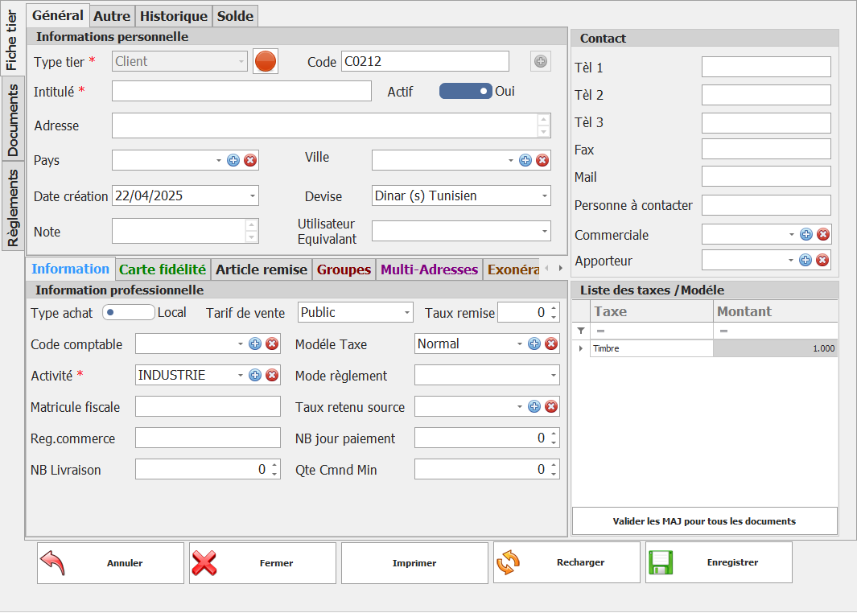The height and width of the screenshot is (613, 857).
Task: Expand the Timbre row in the tax list
Action: [581, 348]
